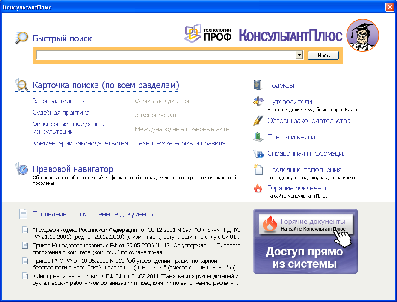This screenshot has width=397, height=302.
Task: Open Горячие документы link in the right list
Action: tap(299, 188)
